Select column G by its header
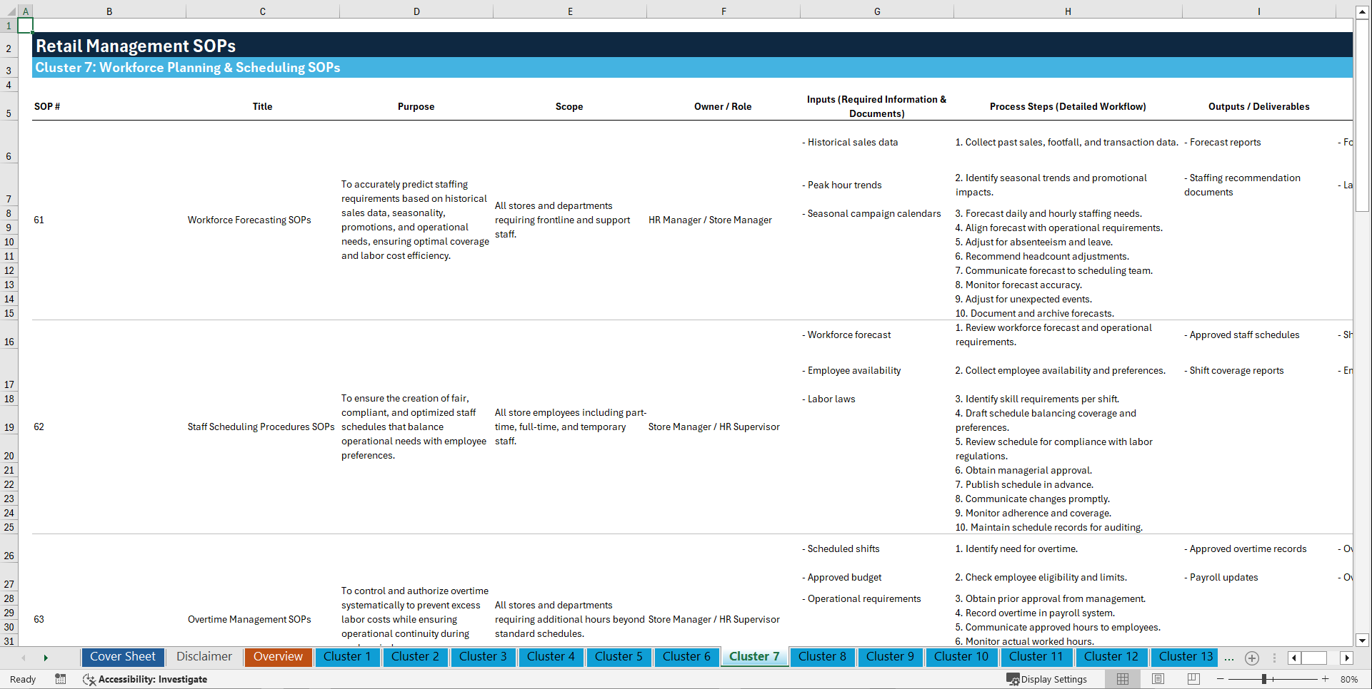The height and width of the screenshot is (689, 1372). 876,11
